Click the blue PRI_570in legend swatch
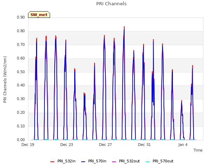This screenshot has height=168, width=224. point(83,162)
